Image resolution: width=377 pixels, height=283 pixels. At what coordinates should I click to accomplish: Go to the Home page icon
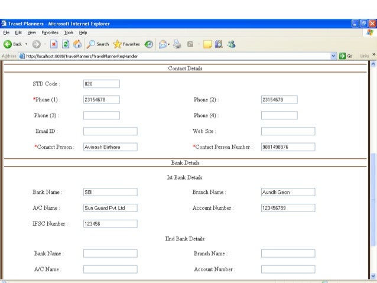coord(77,44)
